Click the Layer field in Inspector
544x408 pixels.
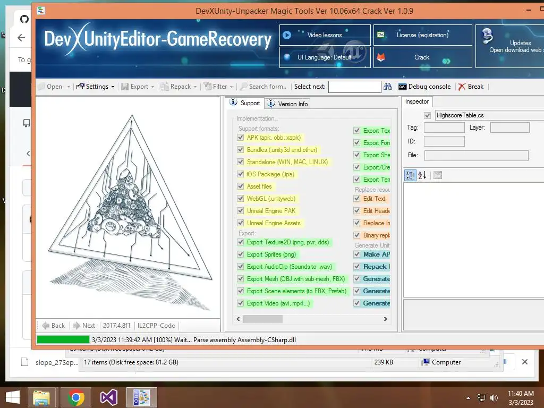coord(509,127)
